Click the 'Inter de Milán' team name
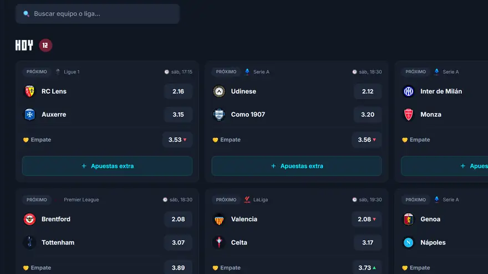The image size is (488, 274). (441, 91)
